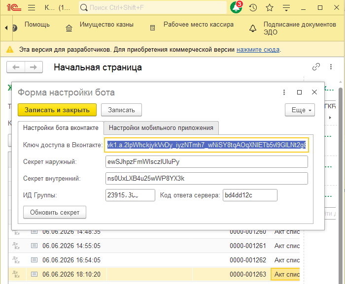Open notifications bell with badge 3
Image resolution: width=345 pixels, height=284 pixels.
click(x=236, y=7)
